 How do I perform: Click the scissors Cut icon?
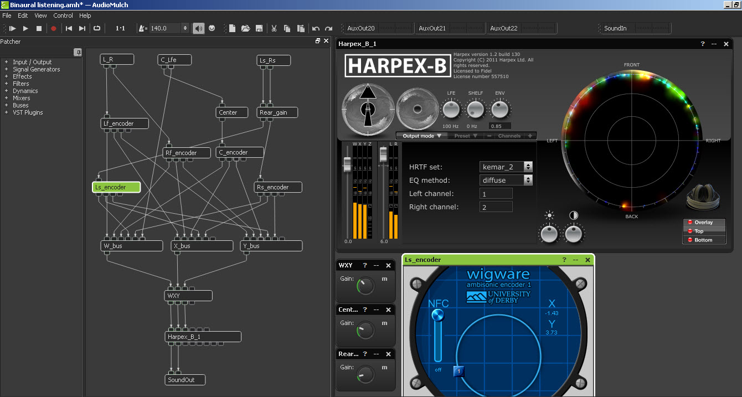pyautogui.click(x=274, y=28)
